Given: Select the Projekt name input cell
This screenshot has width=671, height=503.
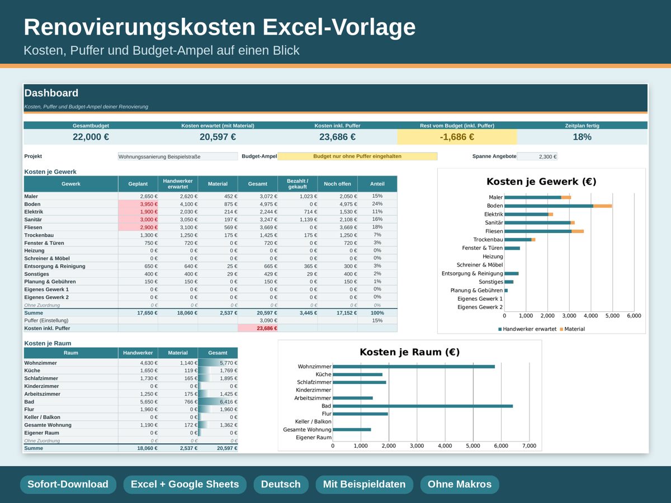Looking at the screenshot, I should [x=178, y=156].
